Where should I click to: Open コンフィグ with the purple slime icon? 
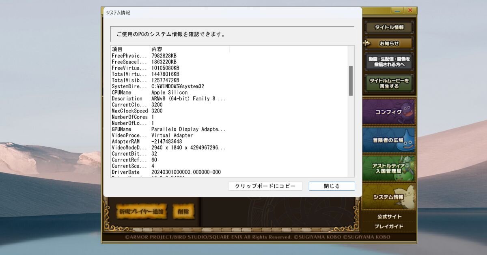pyautogui.click(x=388, y=112)
